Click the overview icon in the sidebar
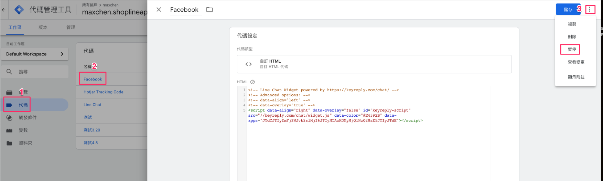 pos(9,92)
